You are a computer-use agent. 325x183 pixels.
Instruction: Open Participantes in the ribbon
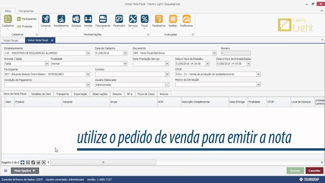tap(27, 19)
